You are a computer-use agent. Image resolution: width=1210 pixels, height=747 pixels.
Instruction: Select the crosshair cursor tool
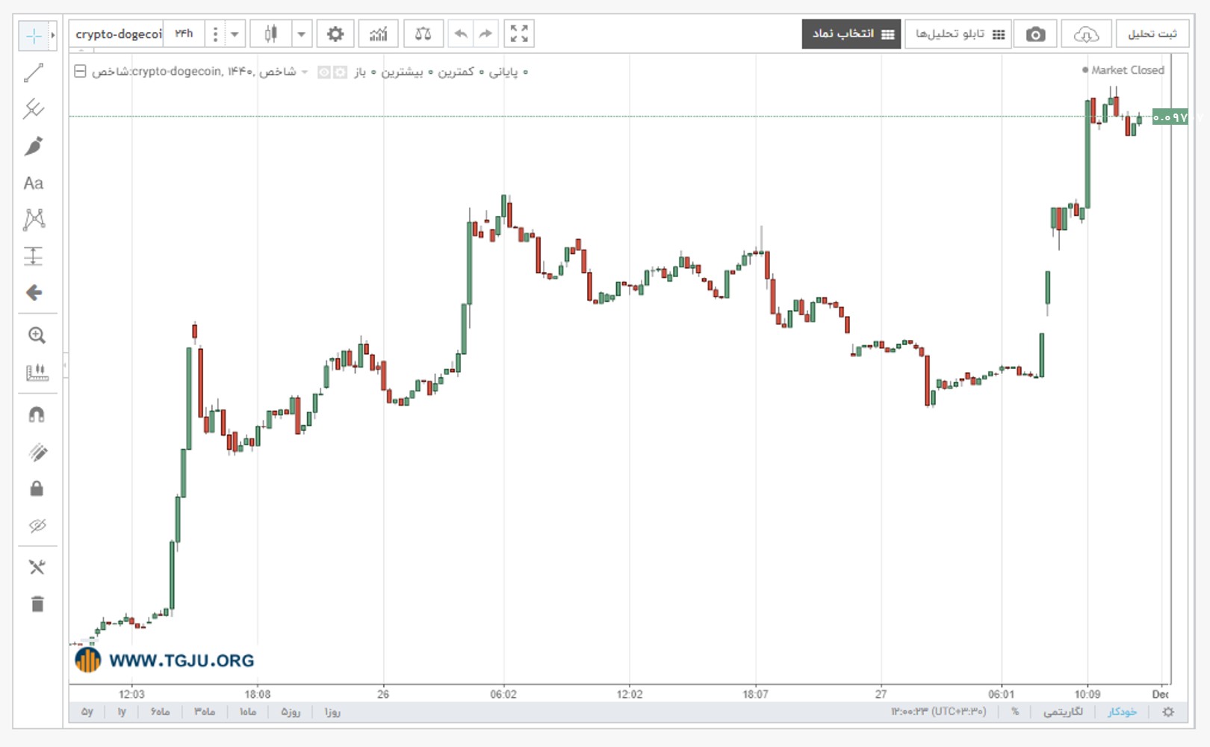(x=34, y=35)
